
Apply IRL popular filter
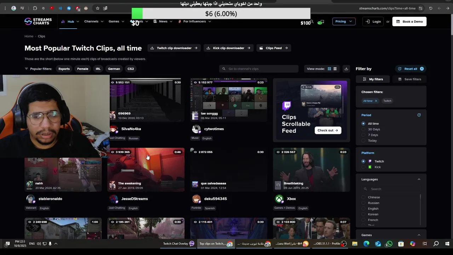(x=98, y=69)
